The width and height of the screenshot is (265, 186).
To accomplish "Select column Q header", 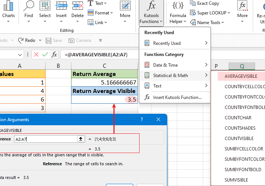I will [x=242, y=66].
